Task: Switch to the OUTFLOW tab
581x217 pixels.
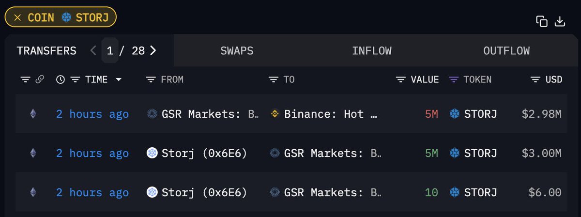Action: point(506,51)
